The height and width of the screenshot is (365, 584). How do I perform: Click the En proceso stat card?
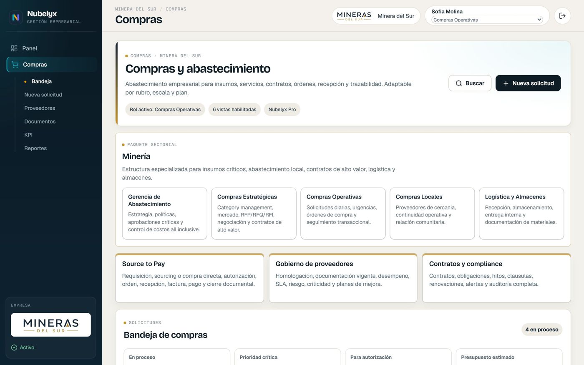(177, 357)
